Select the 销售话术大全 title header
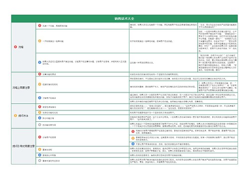This screenshot has height=179, width=249. (124, 18)
